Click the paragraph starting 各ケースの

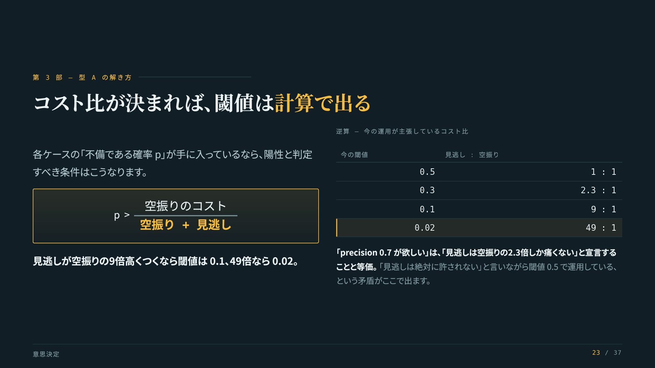tap(173, 163)
